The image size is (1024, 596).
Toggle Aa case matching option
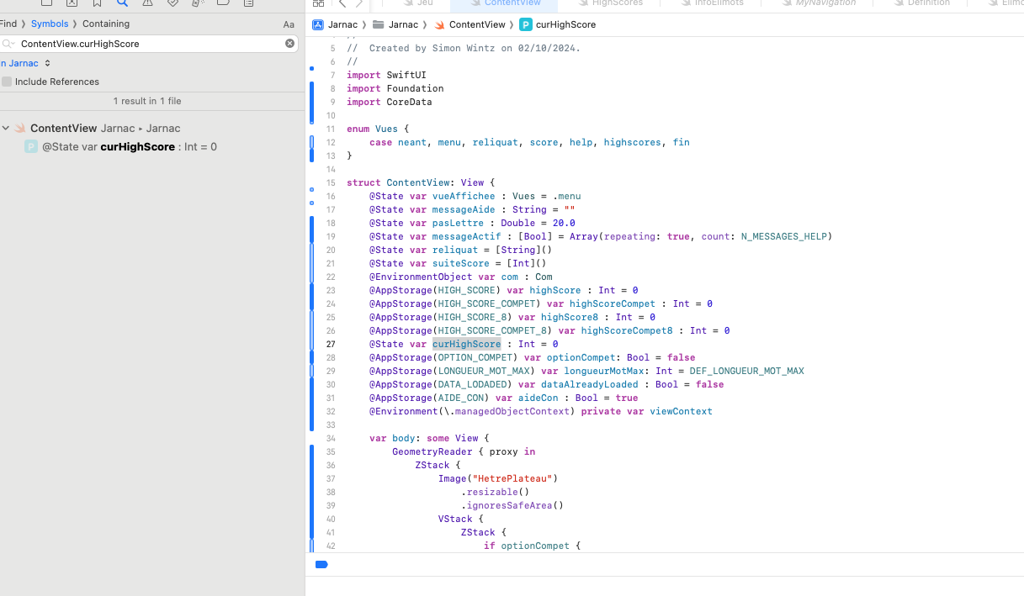pyautogui.click(x=289, y=24)
